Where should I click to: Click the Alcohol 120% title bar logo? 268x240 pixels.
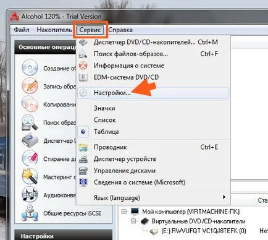15,17
